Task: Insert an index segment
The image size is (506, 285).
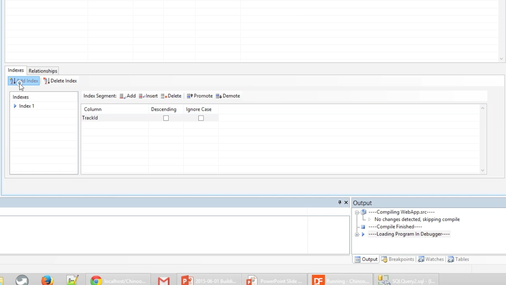Action: [x=148, y=96]
